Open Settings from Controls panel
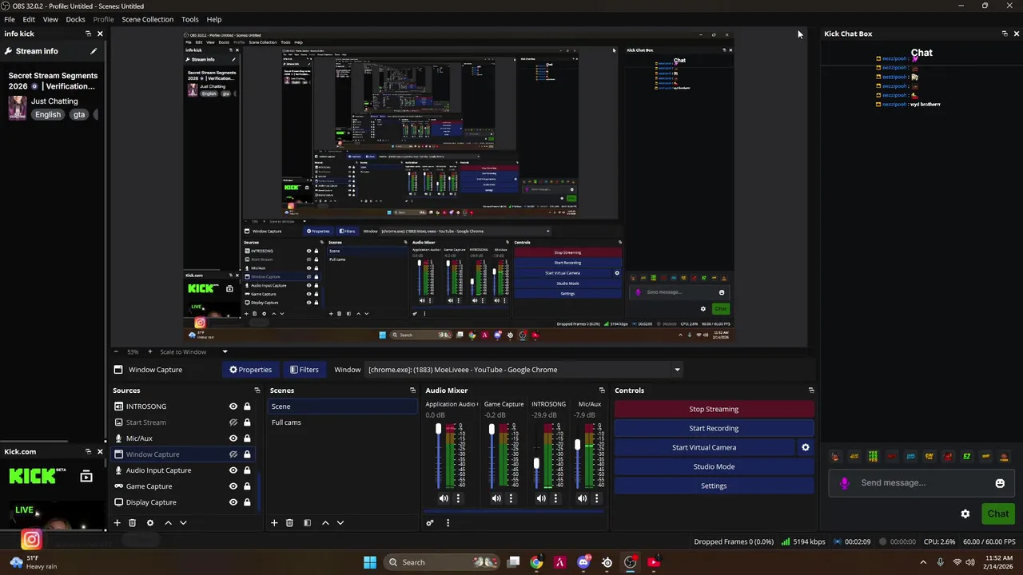This screenshot has height=575, width=1023. (714, 486)
